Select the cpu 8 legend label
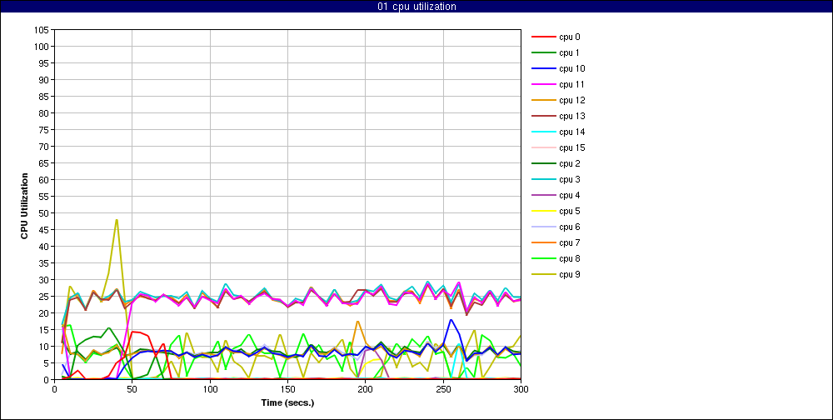 click(x=570, y=258)
